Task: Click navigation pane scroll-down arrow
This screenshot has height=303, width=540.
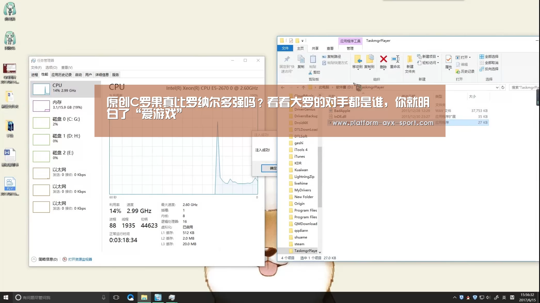Action: click(320, 252)
